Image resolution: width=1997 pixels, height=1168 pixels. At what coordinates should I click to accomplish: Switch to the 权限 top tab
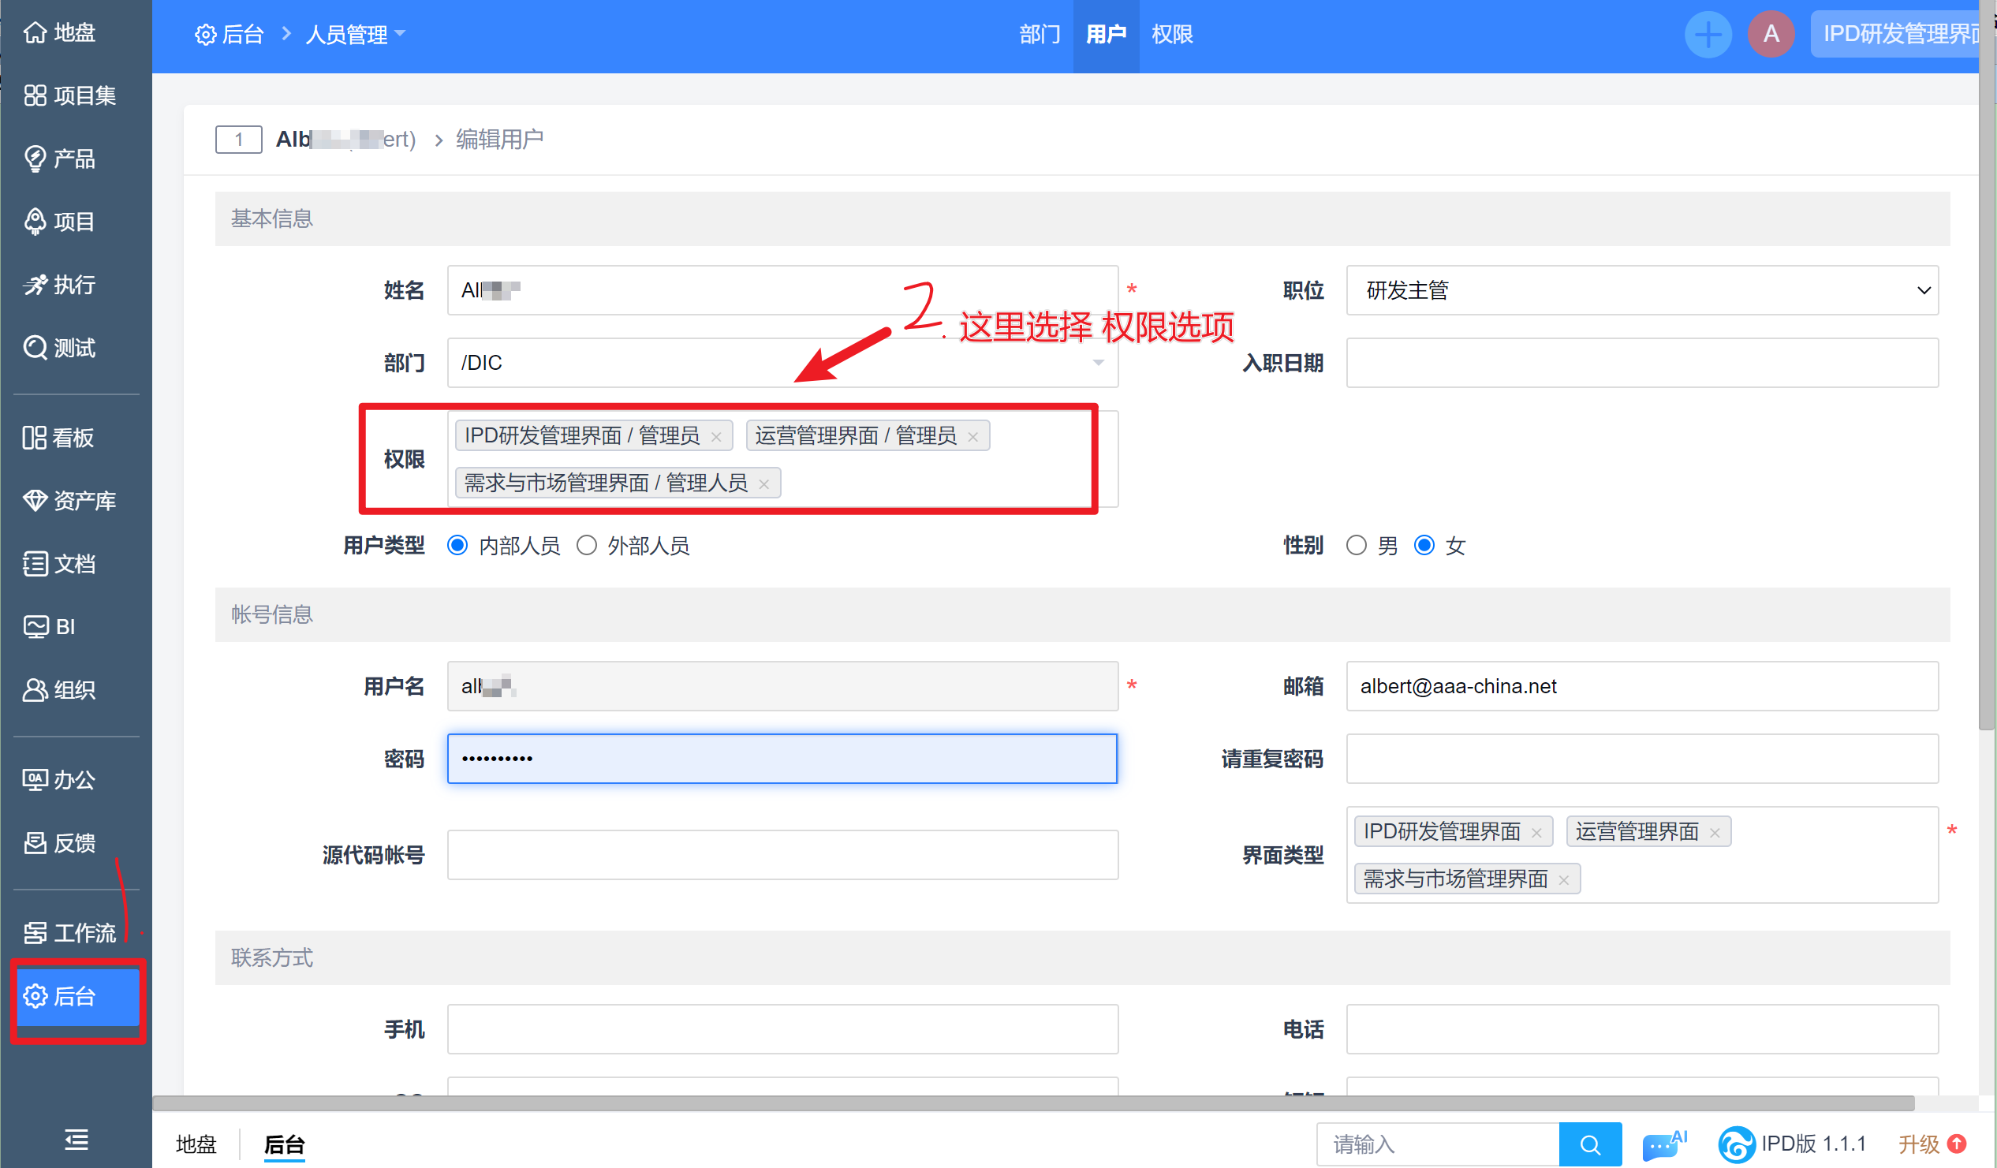(1172, 35)
